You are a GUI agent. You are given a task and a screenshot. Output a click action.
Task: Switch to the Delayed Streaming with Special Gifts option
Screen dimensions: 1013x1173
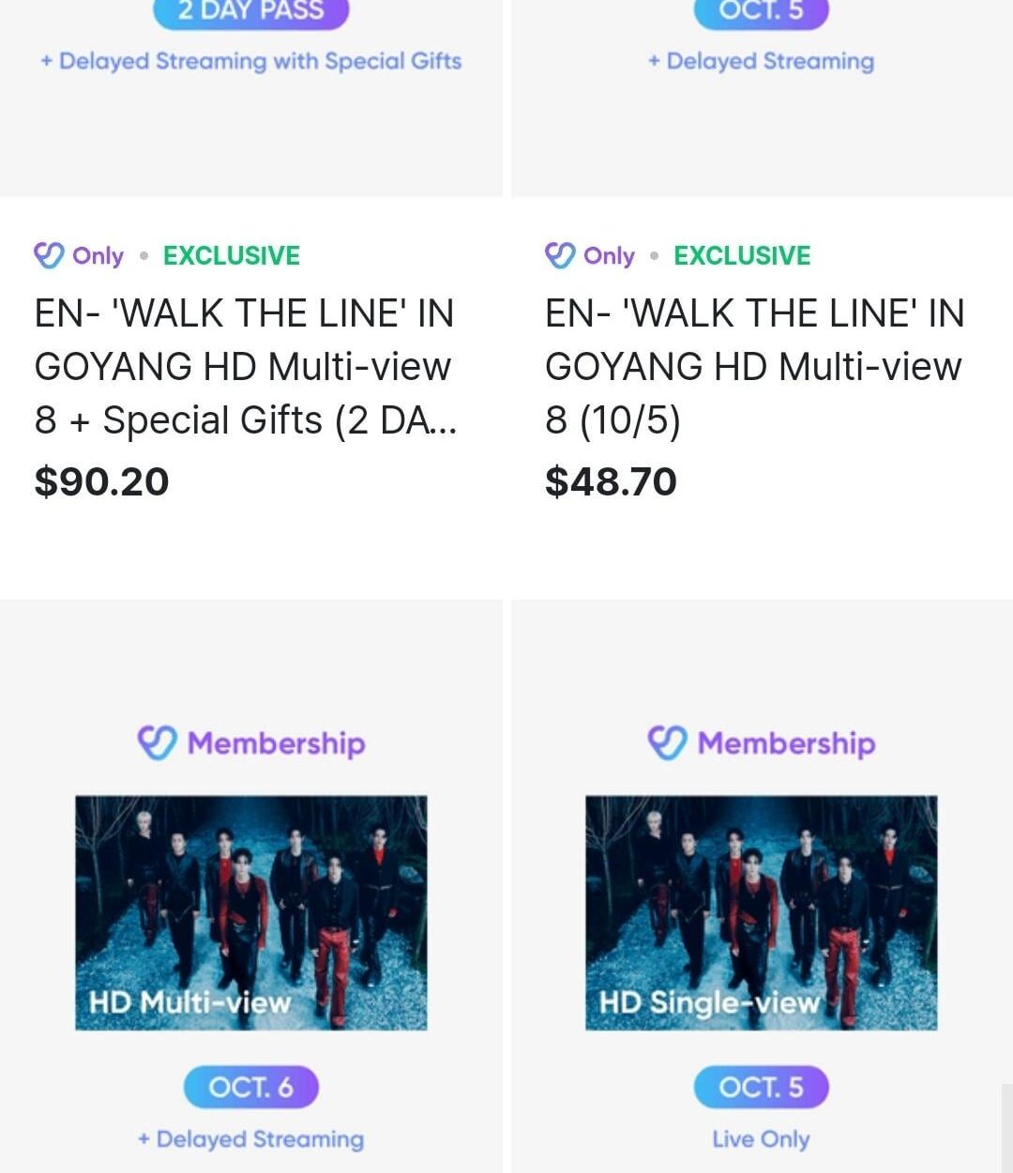point(250,61)
